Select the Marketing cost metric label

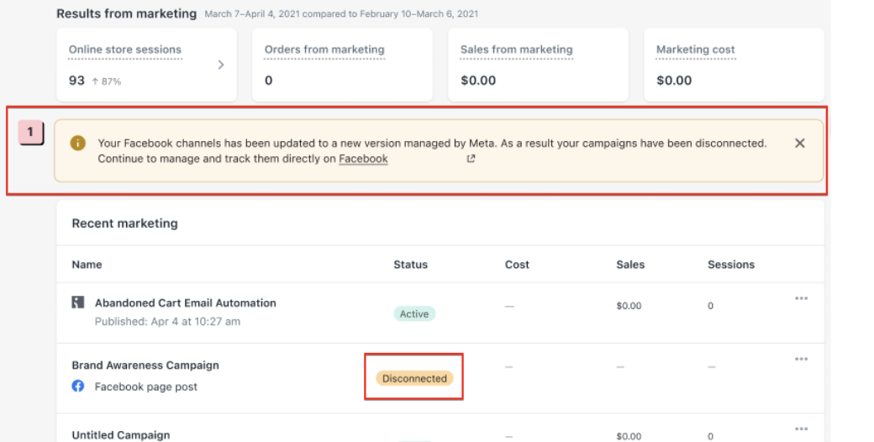695,50
